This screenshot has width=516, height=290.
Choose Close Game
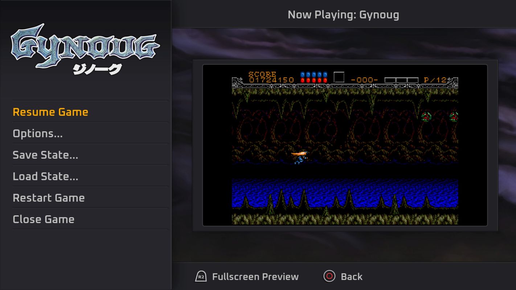click(x=90, y=219)
